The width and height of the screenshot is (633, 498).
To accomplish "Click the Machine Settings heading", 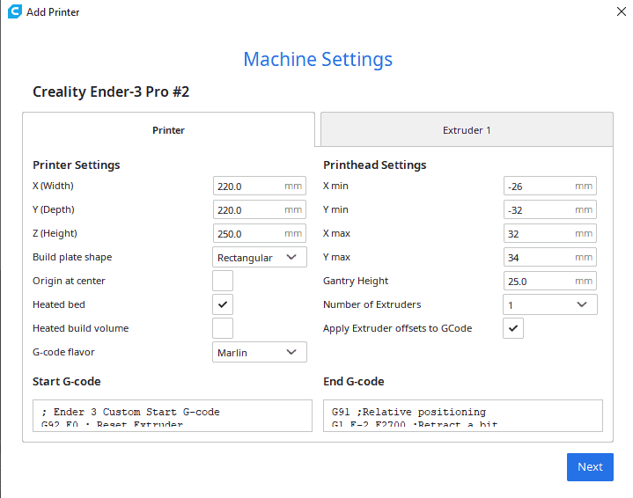I will click(x=318, y=59).
